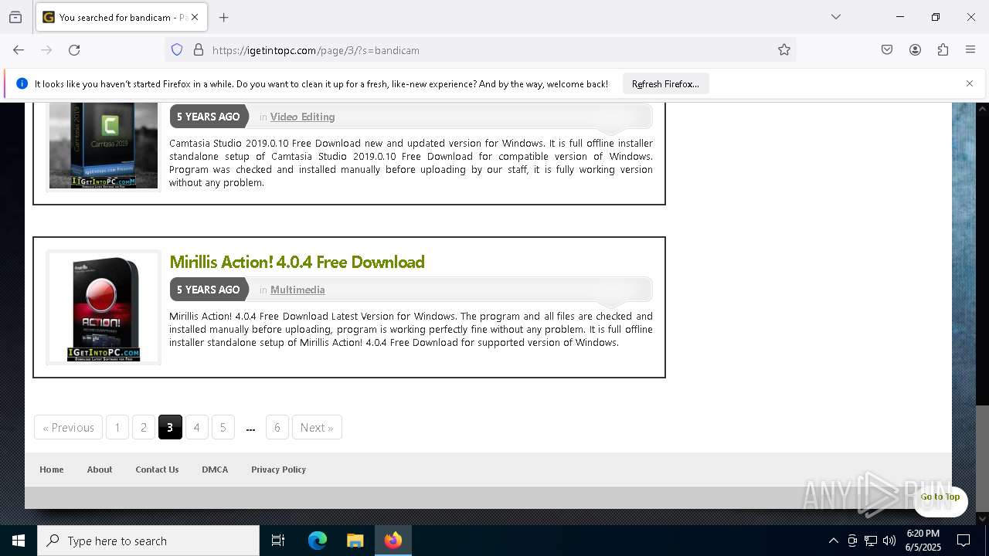Go to results page 2
This screenshot has height=556, width=989.
pos(144,427)
